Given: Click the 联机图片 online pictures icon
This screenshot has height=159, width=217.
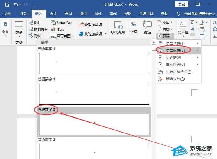Looking at the screenshot, I should click(x=31, y=29).
